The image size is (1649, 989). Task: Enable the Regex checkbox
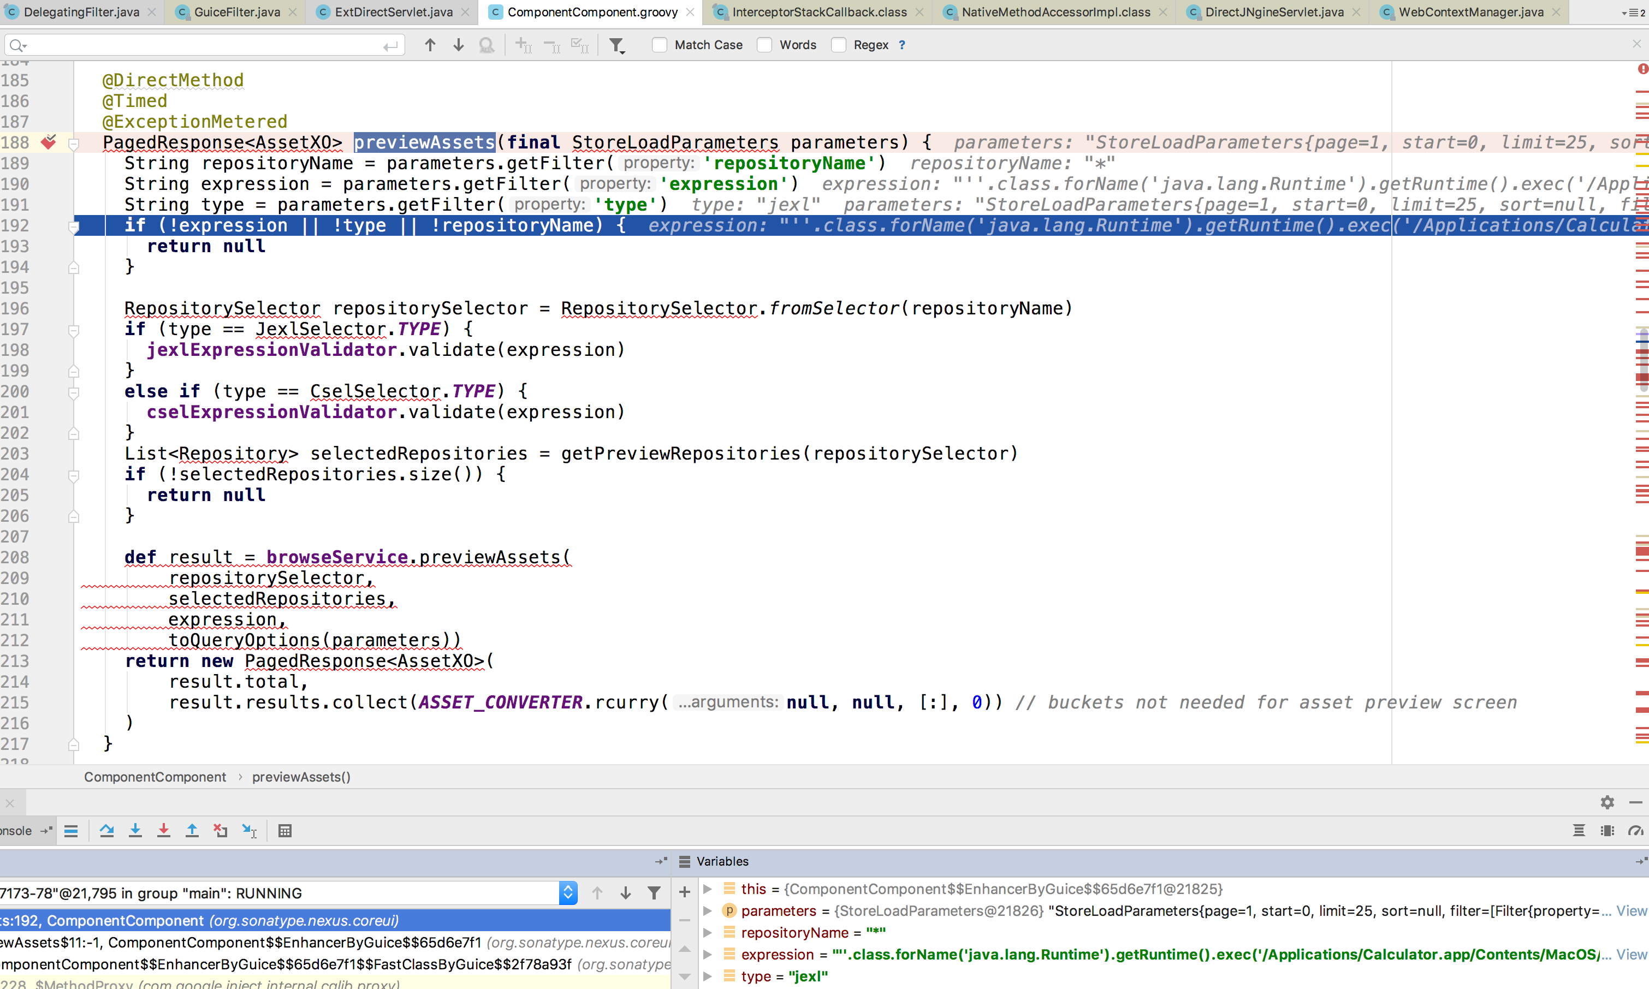coord(839,45)
